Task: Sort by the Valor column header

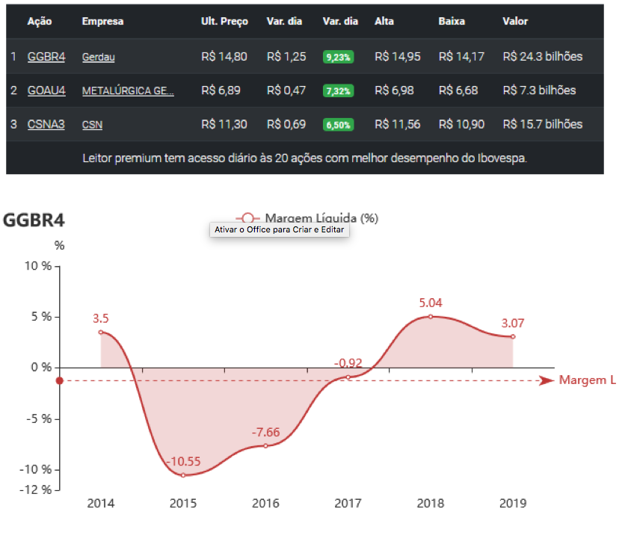Action: click(515, 21)
